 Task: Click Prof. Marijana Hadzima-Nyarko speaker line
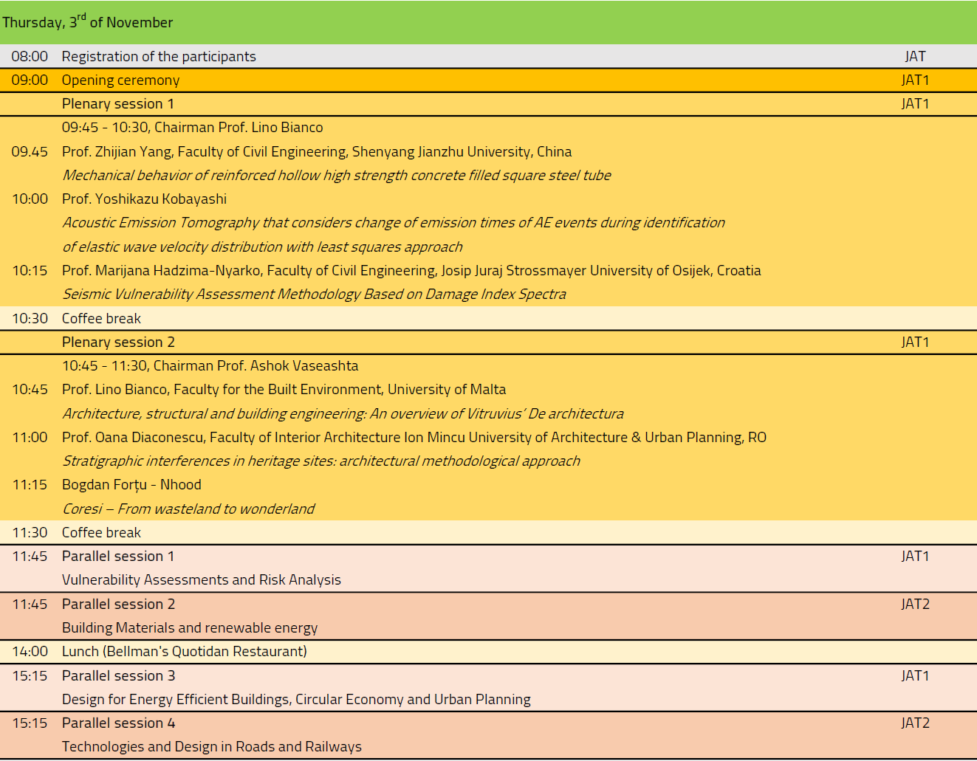[x=411, y=270]
